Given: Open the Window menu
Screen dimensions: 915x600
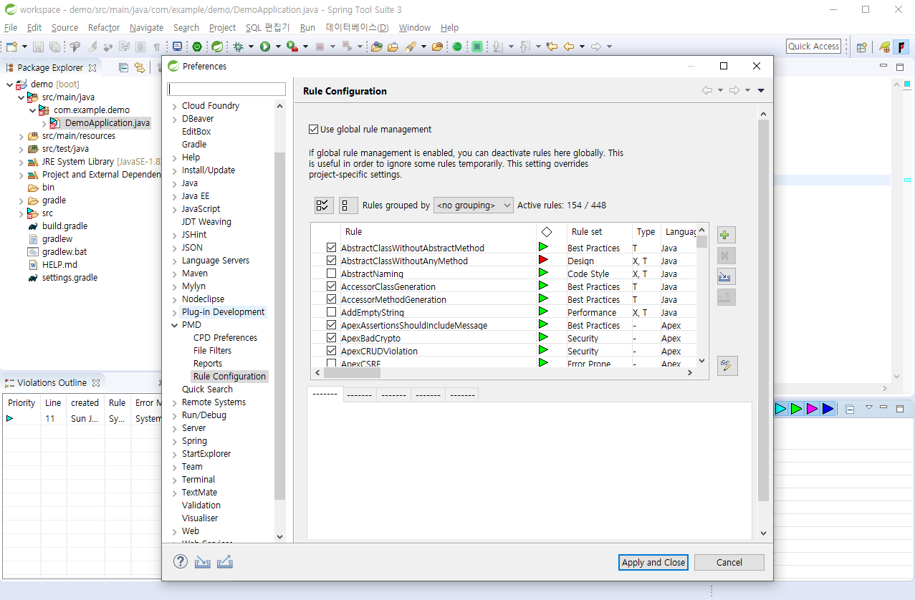Looking at the screenshot, I should pos(415,27).
